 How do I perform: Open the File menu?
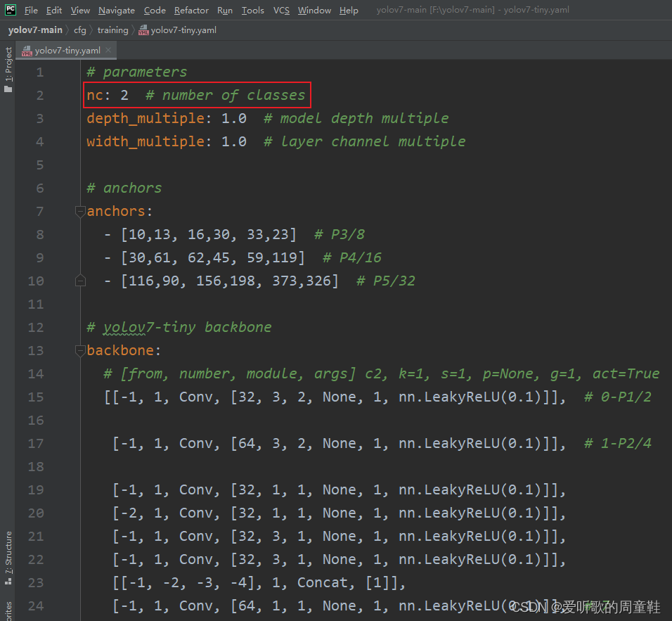[x=31, y=10]
